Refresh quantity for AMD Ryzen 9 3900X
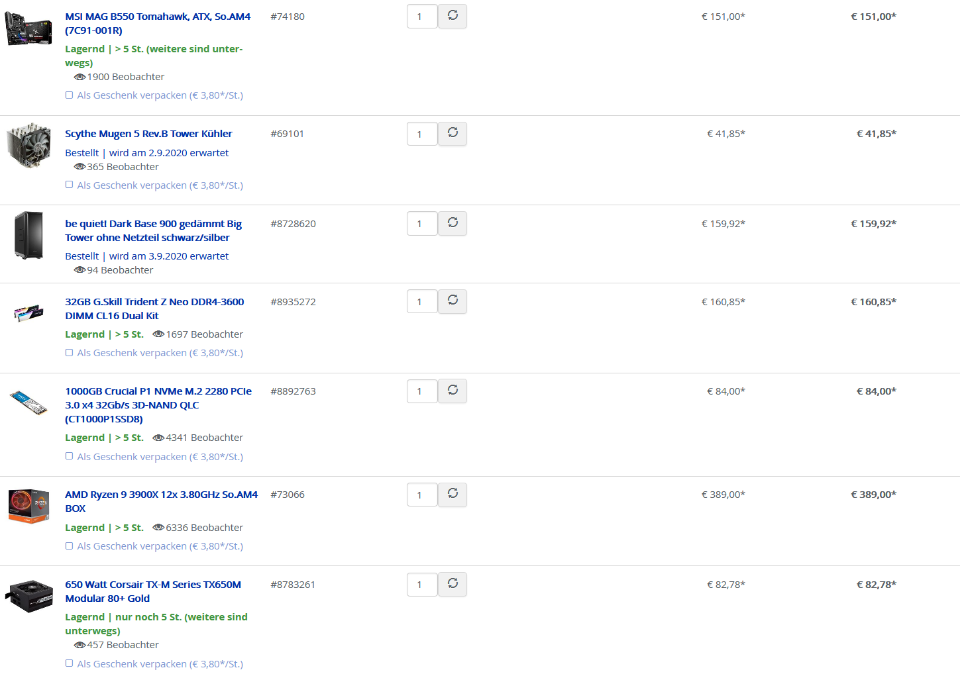Screen dimensions: 960x674 (453, 495)
